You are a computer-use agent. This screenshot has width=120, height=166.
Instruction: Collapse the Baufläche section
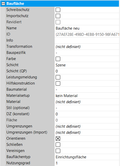coord(3,4)
